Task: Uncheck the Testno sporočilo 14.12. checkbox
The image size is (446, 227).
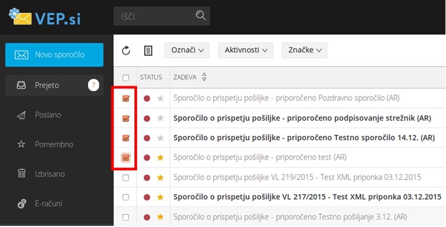Action: [126, 138]
